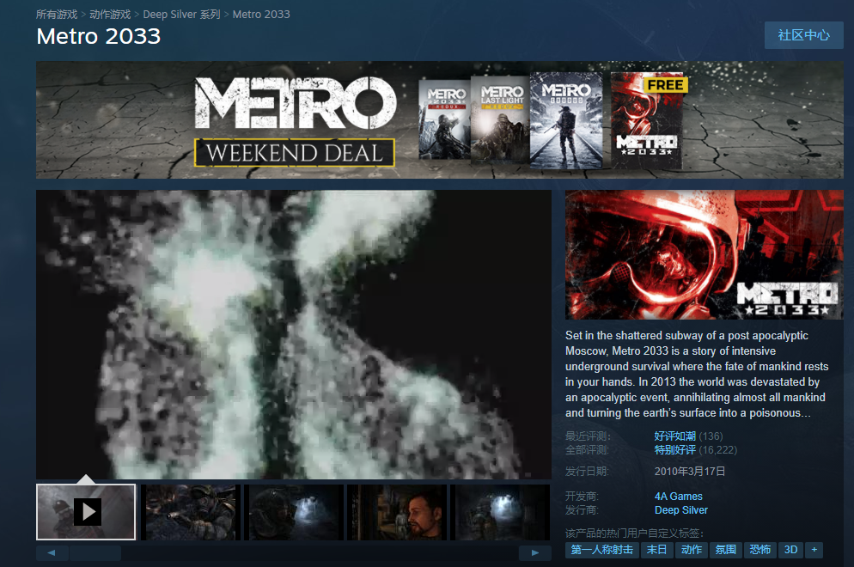
Task: Open the rightmost tunnel screenshot thumbnail
Action: pyautogui.click(x=500, y=512)
